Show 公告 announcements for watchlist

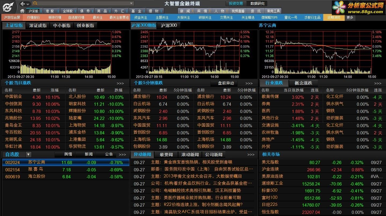[x=109, y=154]
